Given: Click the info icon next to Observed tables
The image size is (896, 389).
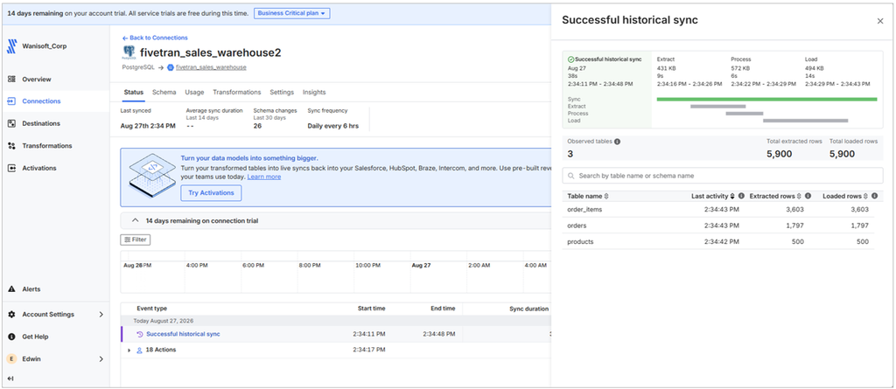Looking at the screenshot, I should 617,141.
